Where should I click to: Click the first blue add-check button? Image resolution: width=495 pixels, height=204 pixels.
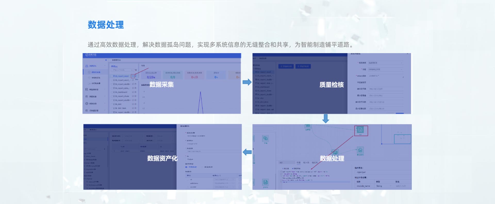(286, 66)
